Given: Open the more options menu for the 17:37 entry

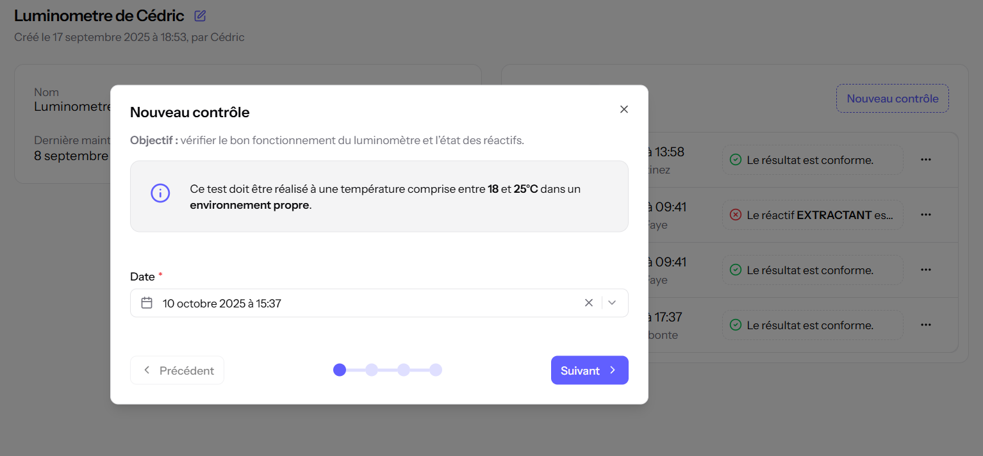Looking at the screenshot, I should (925, 325).
